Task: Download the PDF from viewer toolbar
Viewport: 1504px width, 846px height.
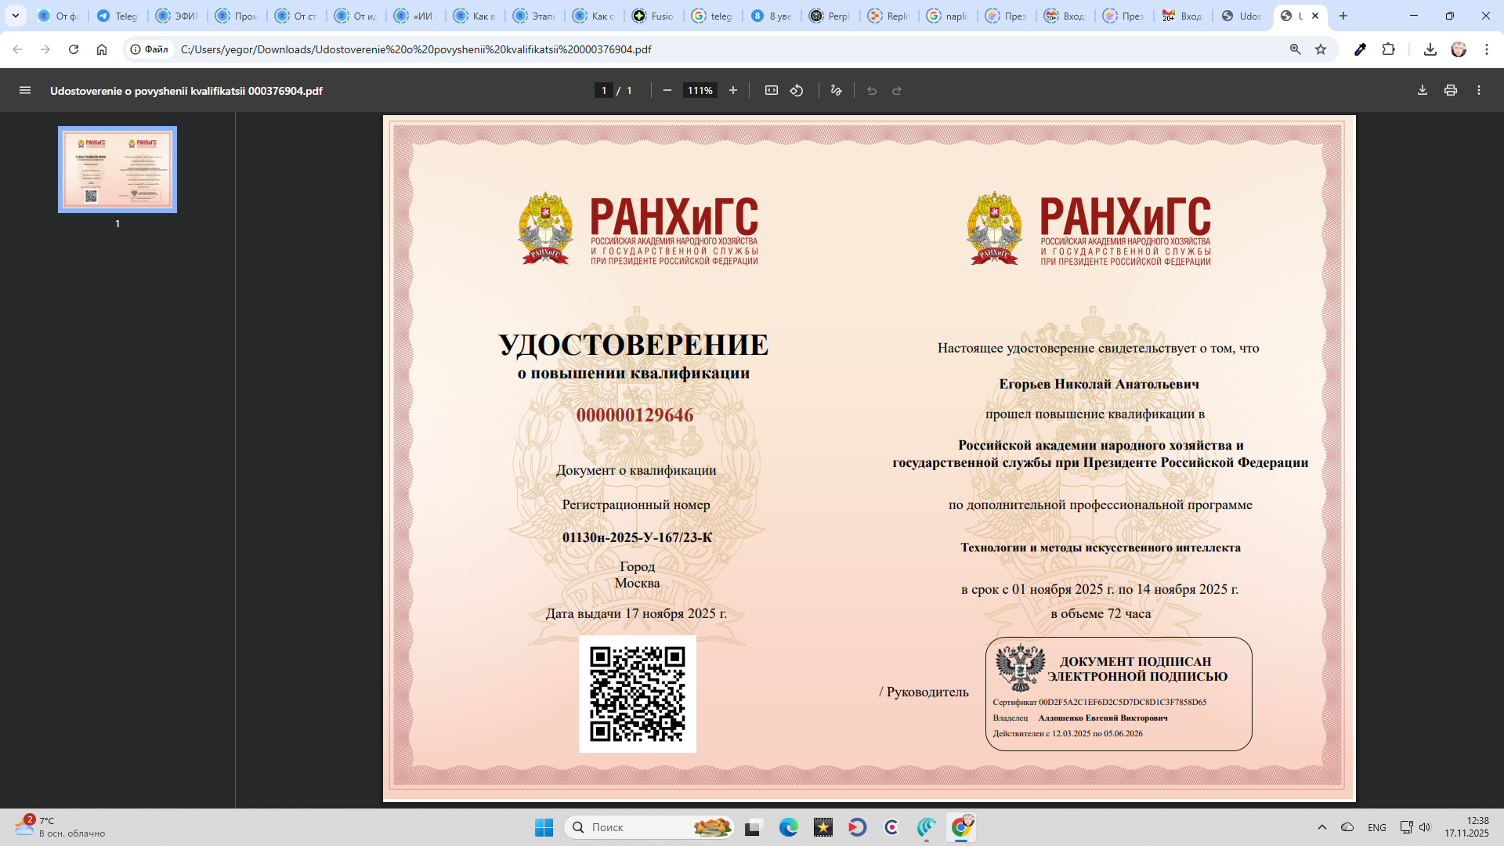Action: click(x=1423, y=91)
